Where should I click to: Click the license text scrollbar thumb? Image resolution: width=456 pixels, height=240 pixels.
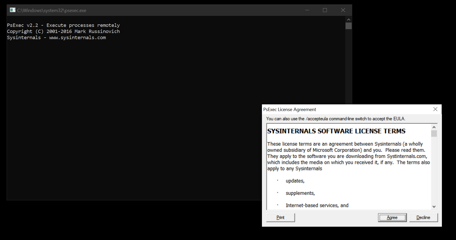click(434, 134)
